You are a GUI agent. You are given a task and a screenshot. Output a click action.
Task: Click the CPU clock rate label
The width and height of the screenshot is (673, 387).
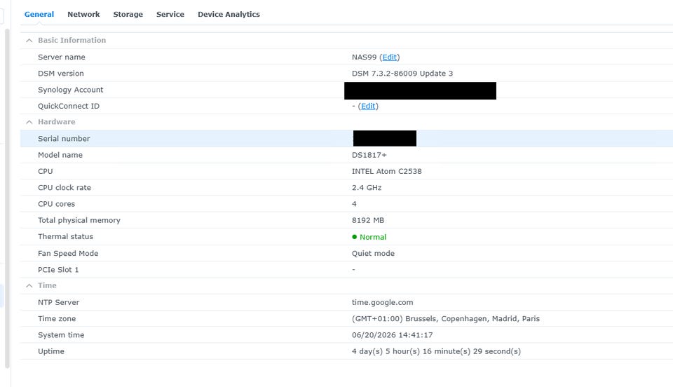(x=64, y=187)
